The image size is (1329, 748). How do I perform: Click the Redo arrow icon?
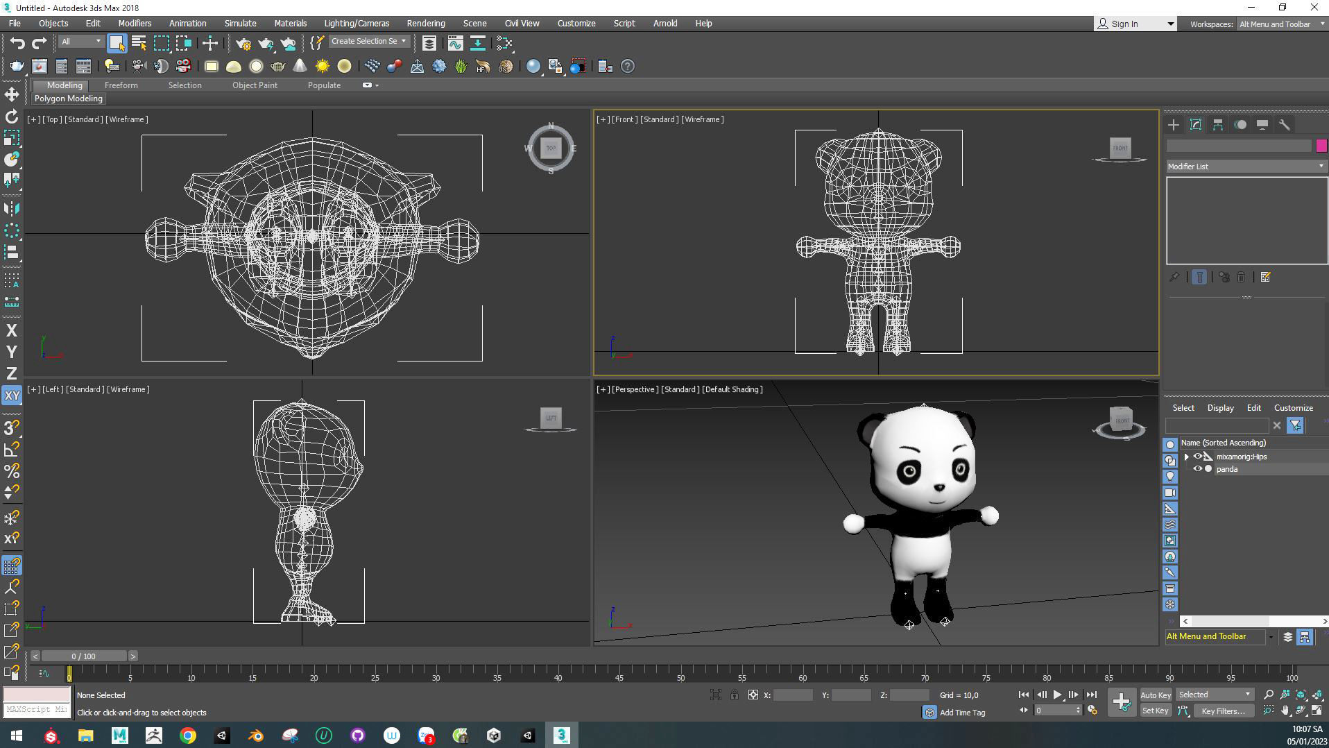[40, 43]
